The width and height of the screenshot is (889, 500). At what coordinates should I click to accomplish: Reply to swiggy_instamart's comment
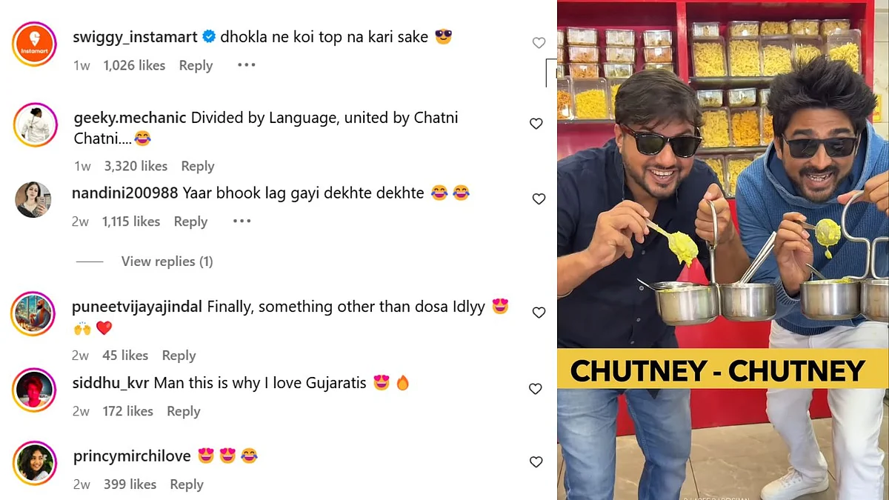pyautogui.click(x=196, y=65)
